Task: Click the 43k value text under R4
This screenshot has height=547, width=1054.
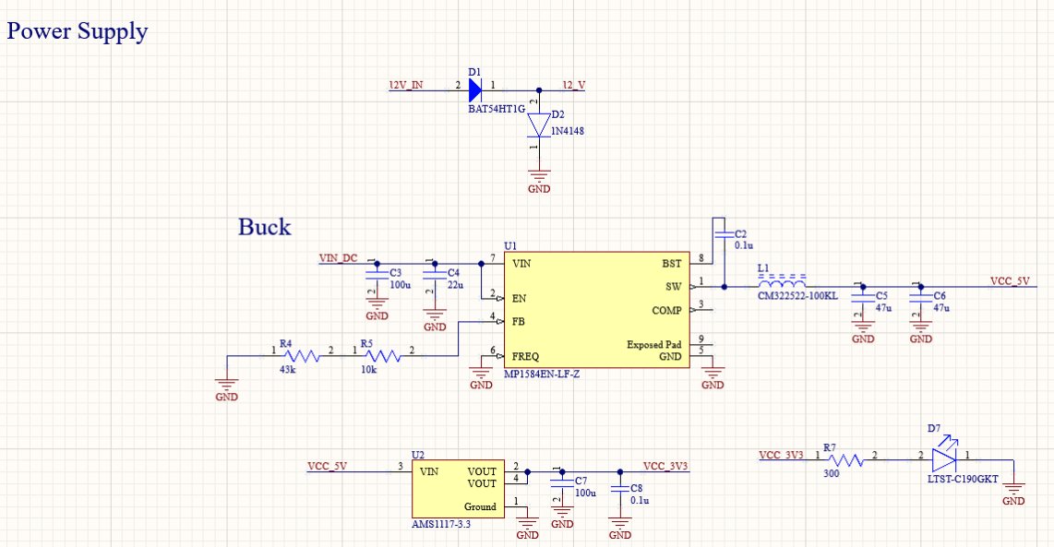Action: (288, 370)
